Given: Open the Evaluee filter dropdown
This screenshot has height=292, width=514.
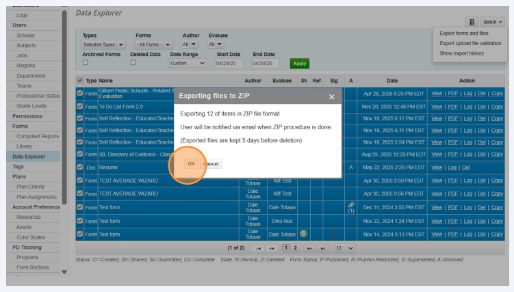Looking at the screenshot, I should pyautogui.click(x=216, y=44).
